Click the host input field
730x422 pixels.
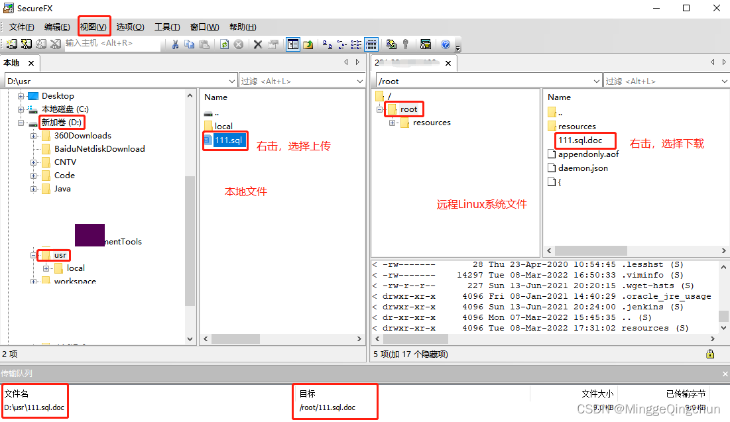(x=112, y=43)
